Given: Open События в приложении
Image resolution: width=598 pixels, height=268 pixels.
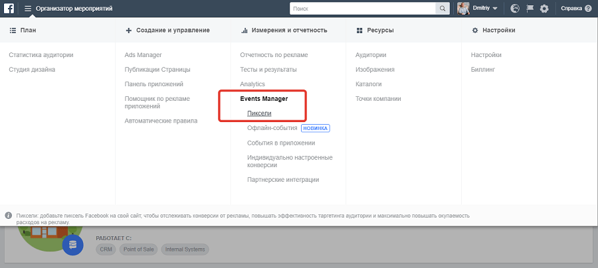Looking at the screenshot, I should [281, 143].
